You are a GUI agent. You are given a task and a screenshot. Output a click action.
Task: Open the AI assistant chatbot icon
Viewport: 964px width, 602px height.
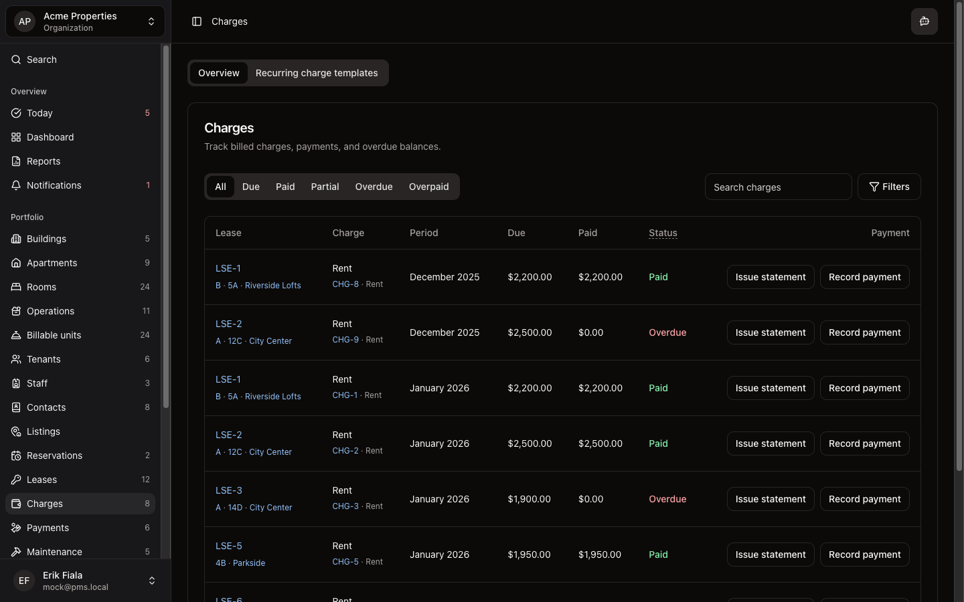[x=925, y=21]
